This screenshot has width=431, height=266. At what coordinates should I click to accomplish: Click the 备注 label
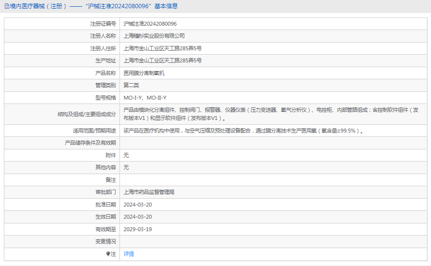tap(111, 180)
